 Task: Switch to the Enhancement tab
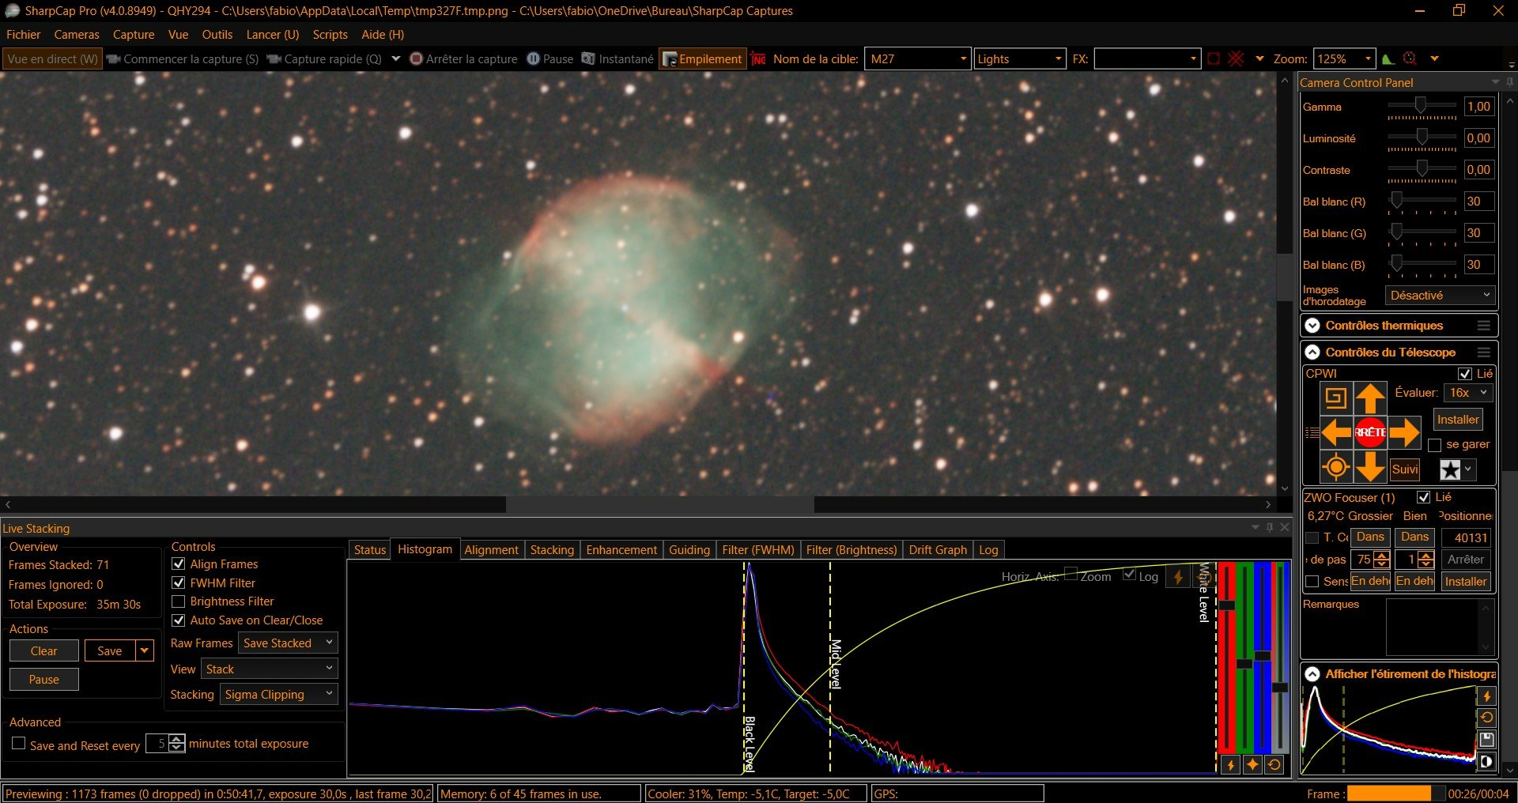pos(621,550)
